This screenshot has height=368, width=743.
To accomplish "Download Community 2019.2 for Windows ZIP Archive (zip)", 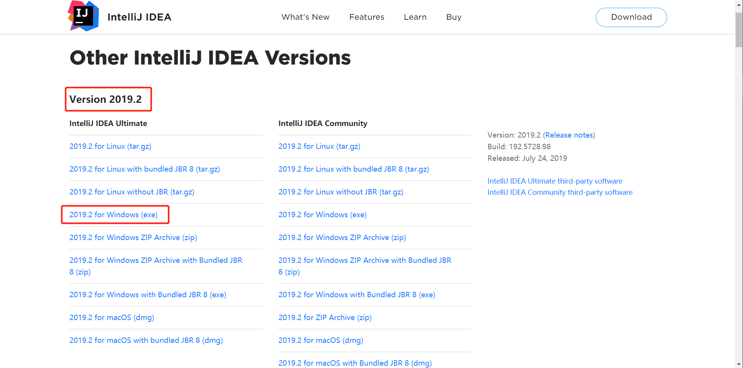I will pos(342,237).
